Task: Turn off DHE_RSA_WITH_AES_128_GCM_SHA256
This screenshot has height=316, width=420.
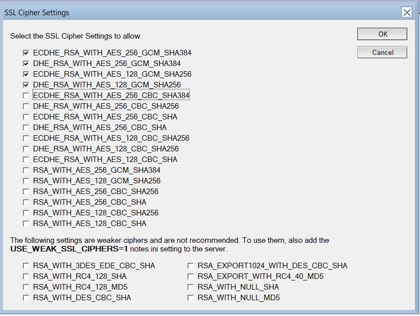Action: pos(26,85)
